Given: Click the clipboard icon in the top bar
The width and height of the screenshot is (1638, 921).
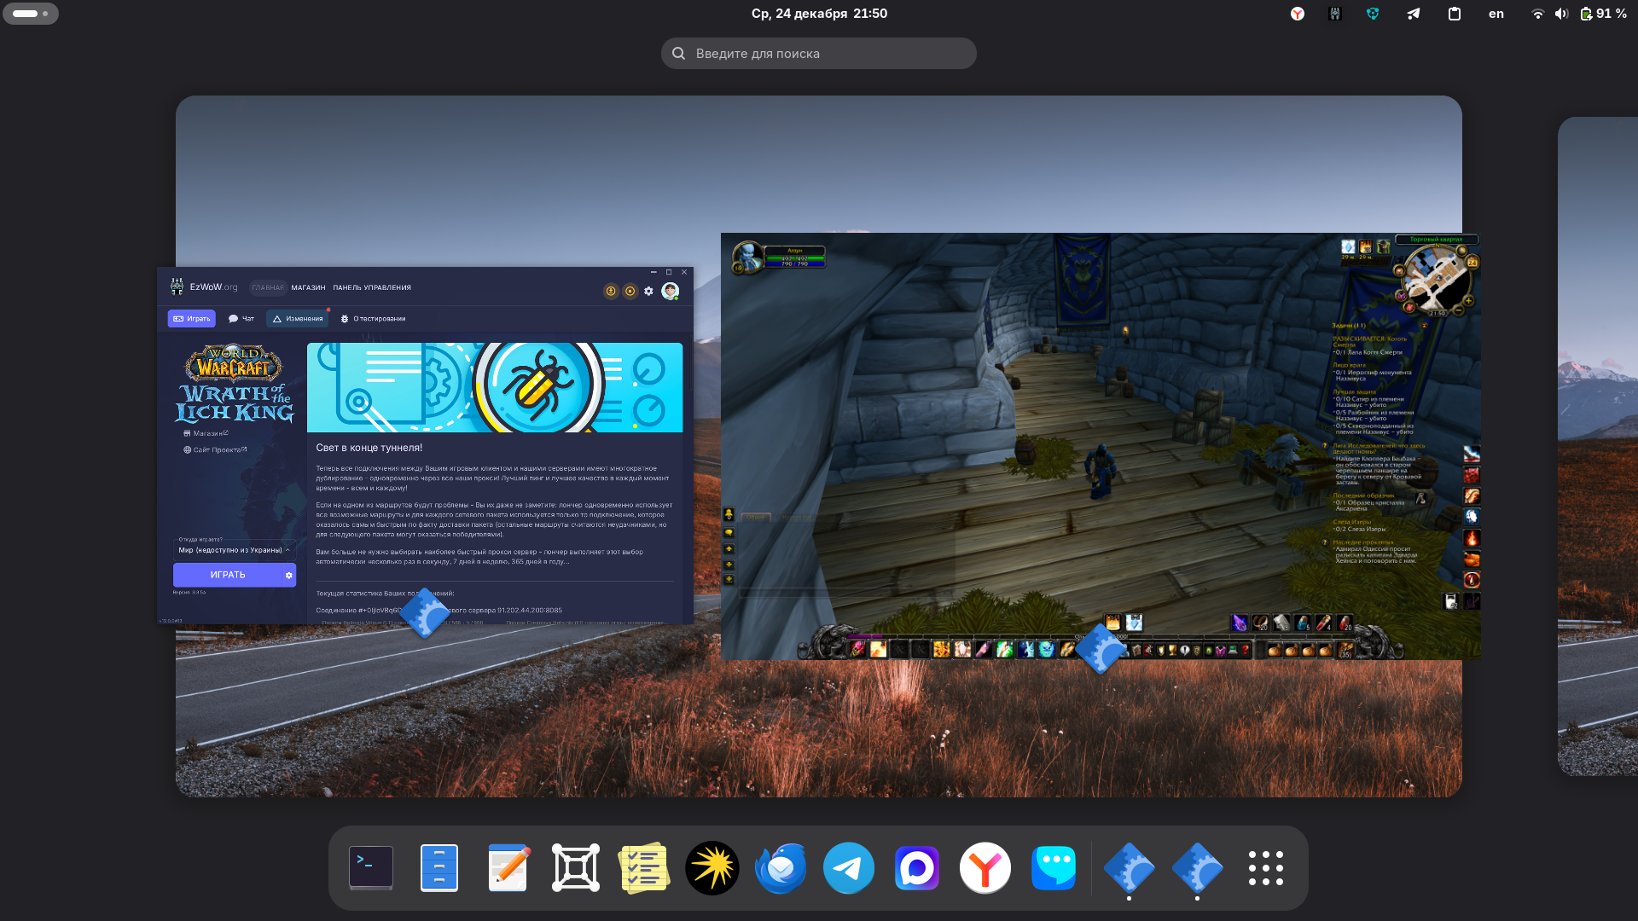Looking at the screenshot, I should (1455, 14).
